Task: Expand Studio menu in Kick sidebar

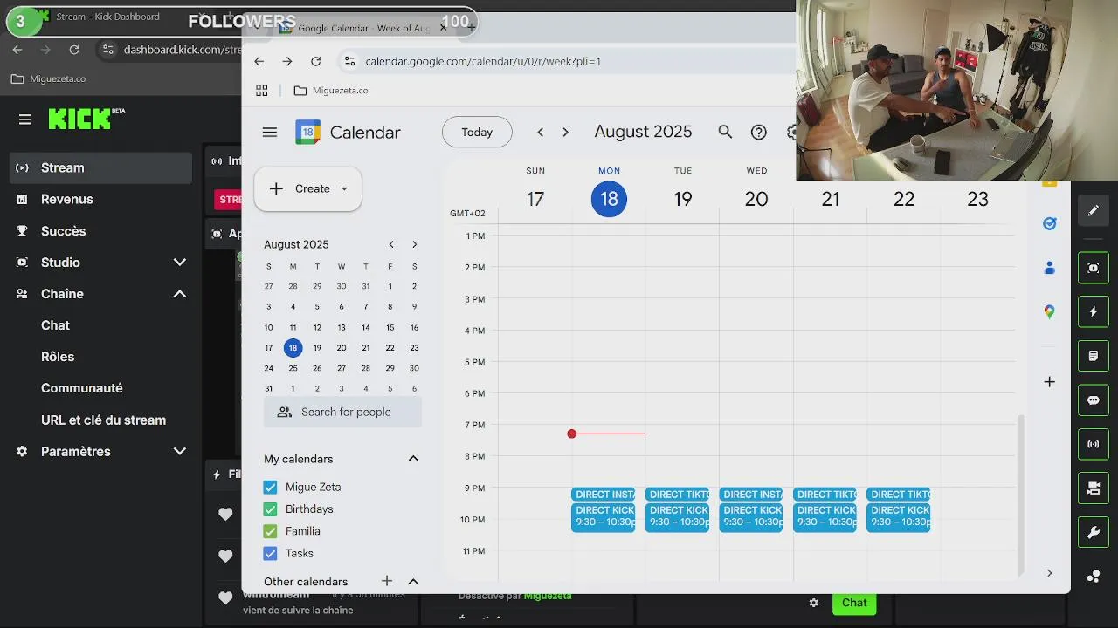Action: 179,263
